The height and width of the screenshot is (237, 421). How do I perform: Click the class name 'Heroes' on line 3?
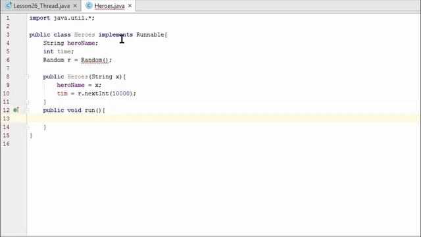(x=84, y=35)
